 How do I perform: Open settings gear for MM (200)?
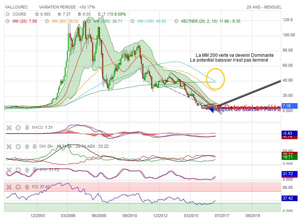(89, 21)
